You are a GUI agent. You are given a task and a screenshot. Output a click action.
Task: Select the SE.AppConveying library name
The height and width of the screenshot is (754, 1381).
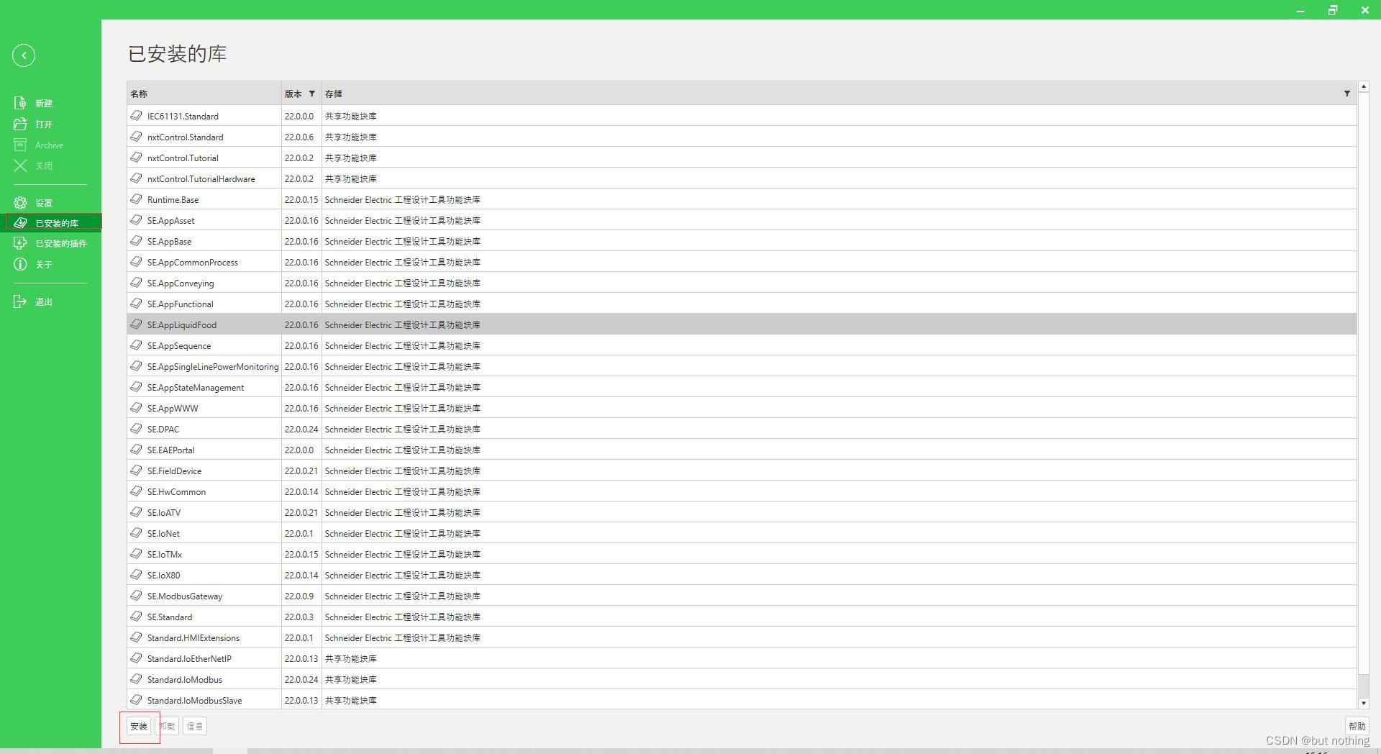(x=181, y=283)
